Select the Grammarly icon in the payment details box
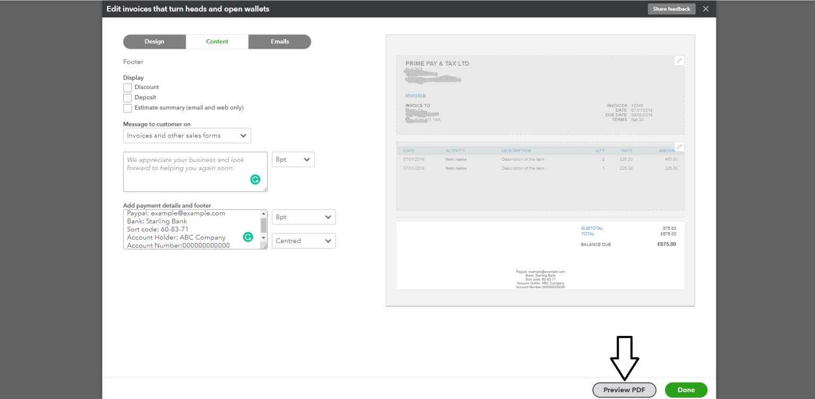This screenshot has height=399, width=815. 248,237
